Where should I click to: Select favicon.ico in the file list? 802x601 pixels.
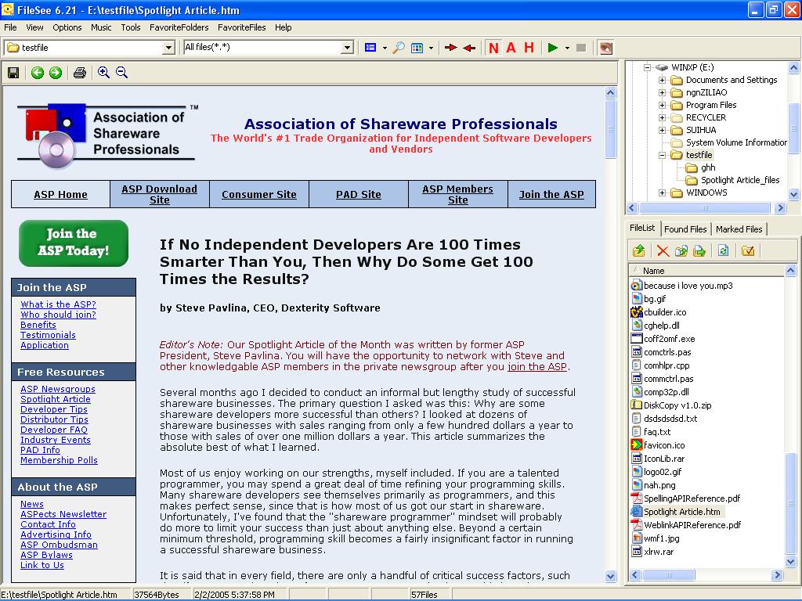(x=664, y=445)
